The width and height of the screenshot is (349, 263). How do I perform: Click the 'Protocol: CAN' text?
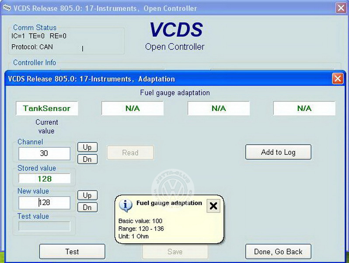point(32,47)
